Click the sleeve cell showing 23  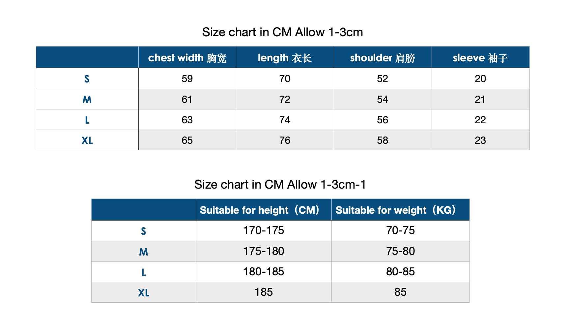pos(480,140)
